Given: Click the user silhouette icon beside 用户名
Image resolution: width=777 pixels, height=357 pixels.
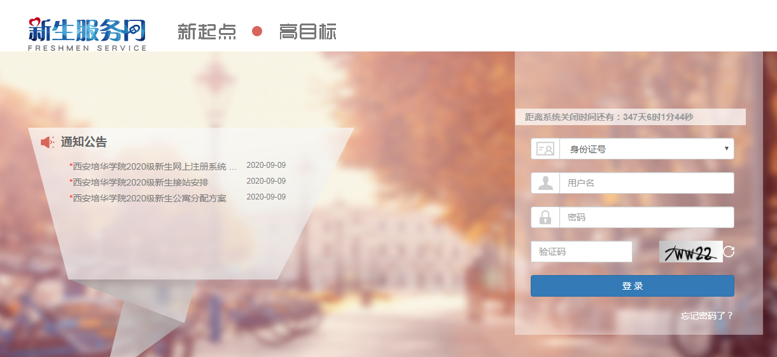Looking at the screenshot, I should (545, 183).
